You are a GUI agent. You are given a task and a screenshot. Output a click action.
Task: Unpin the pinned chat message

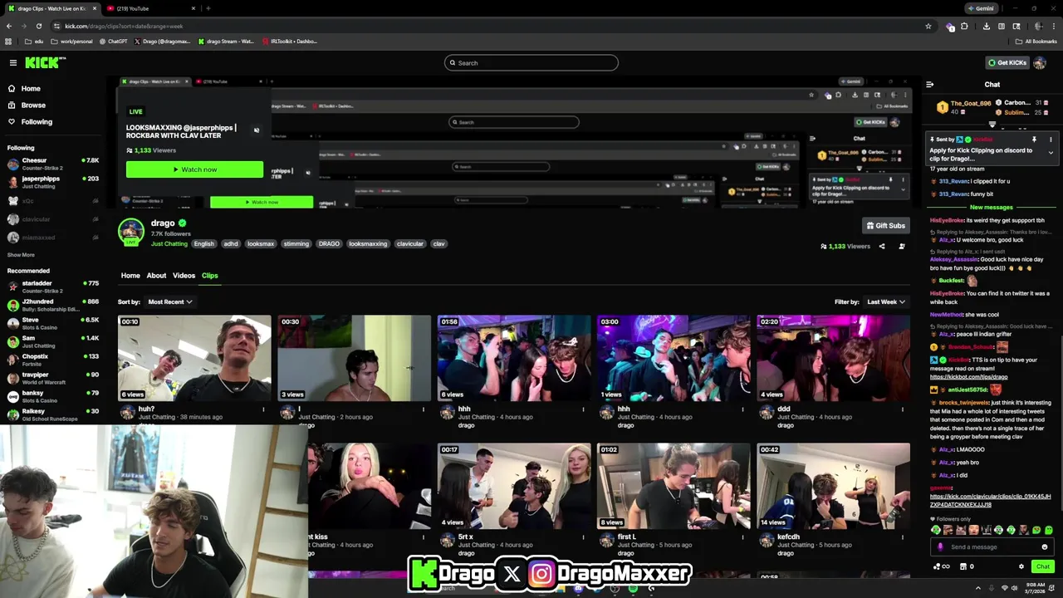(x=1034, y=140)
